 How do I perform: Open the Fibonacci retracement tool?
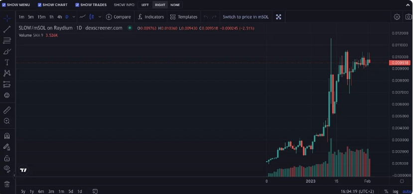tap(7, 40)
